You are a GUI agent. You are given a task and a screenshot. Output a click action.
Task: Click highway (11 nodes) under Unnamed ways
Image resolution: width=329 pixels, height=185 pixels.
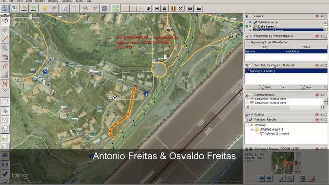[x=277, y=134]
